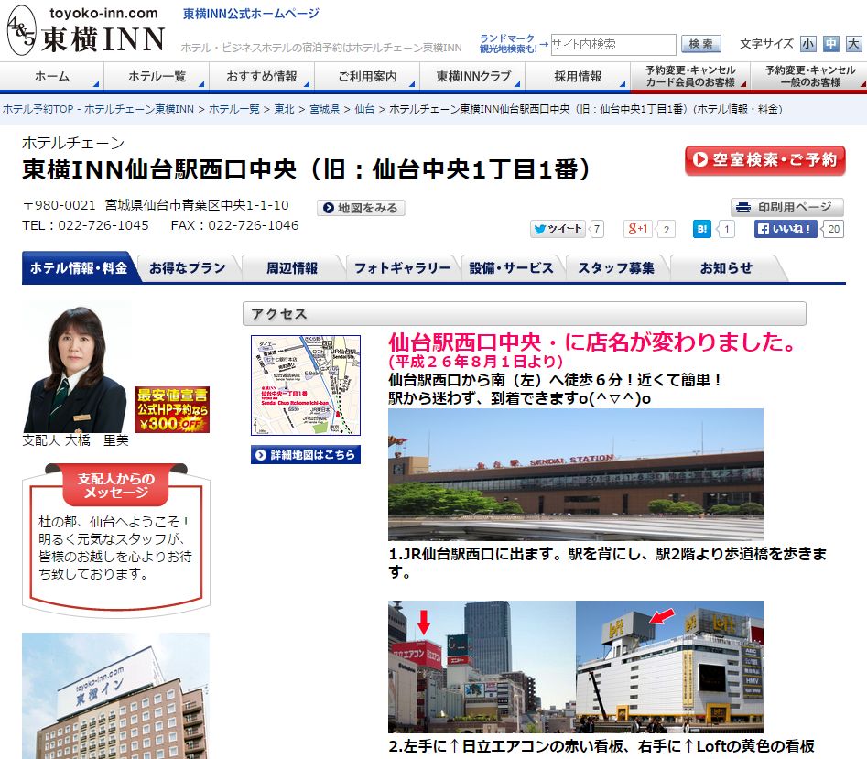The height and width of the screenshot is (759, 867).
Task: Set font size to 大
Action: 854,44
